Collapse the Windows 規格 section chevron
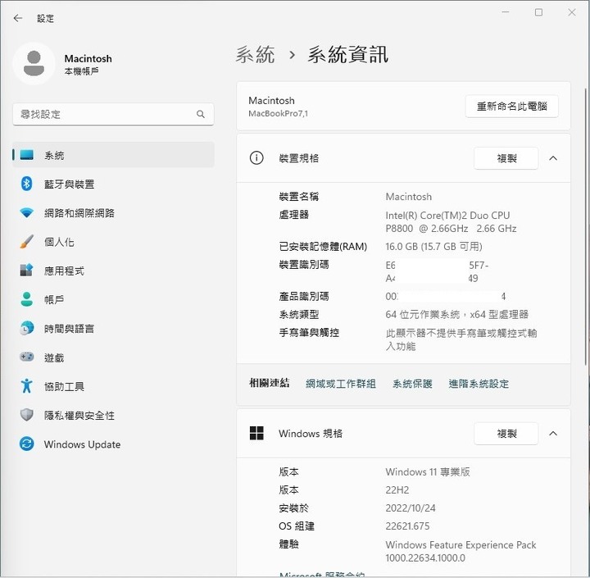This screenshot has width=590, height=578. [x=553, y=434]
